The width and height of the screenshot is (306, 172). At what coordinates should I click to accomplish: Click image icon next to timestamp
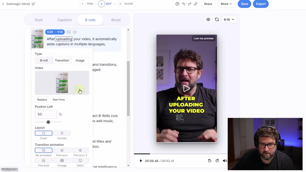pos(68,32)
